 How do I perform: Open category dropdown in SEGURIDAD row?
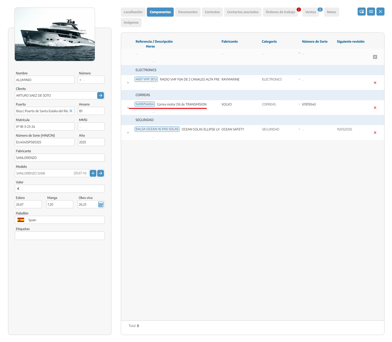pyautogui.click(x=299, y=129)
